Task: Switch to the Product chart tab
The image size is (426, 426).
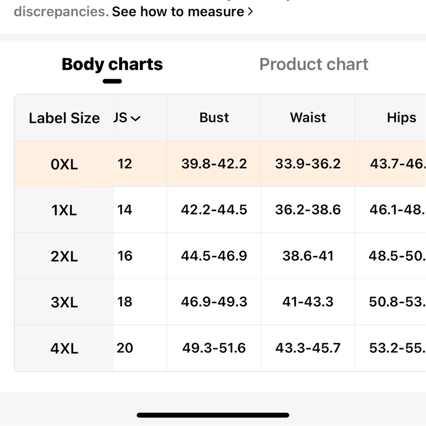Action: point(314,64)
